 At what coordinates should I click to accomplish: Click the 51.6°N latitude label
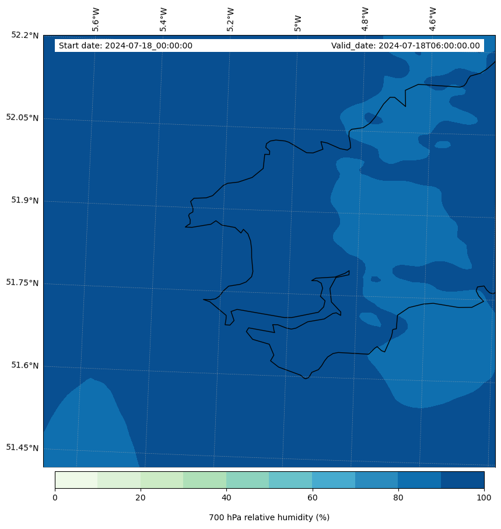click(25, 365)
